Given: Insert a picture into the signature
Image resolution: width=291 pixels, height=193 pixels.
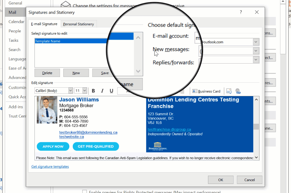Looking at the screenshot, I should pos(229,91).
